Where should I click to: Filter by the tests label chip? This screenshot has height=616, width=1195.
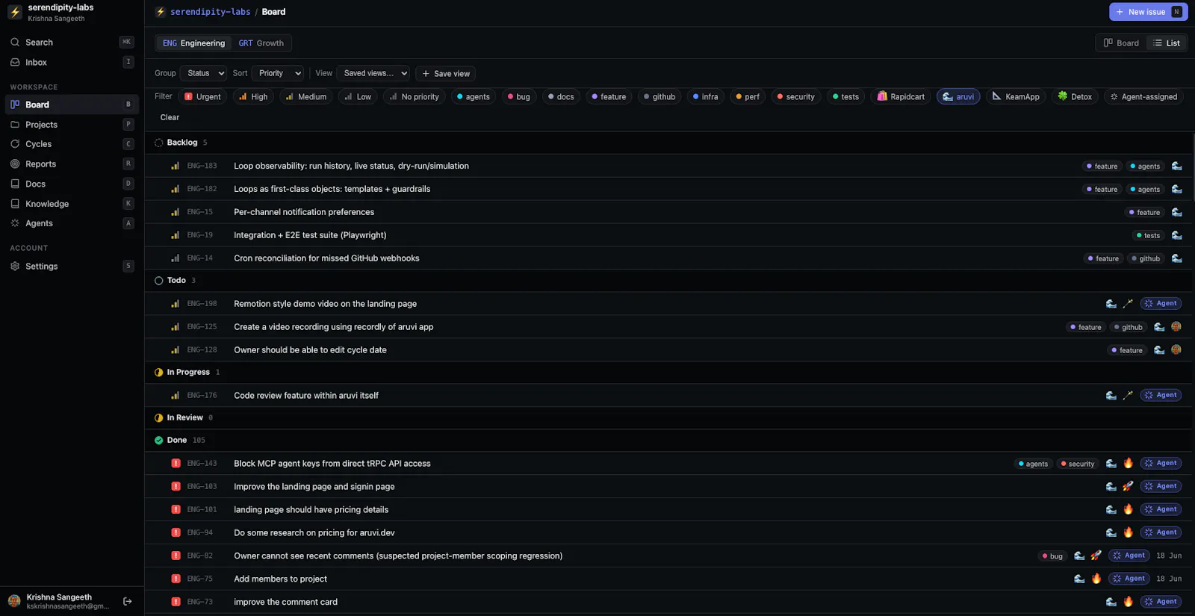pyautogui.click(x=845, y=97)
